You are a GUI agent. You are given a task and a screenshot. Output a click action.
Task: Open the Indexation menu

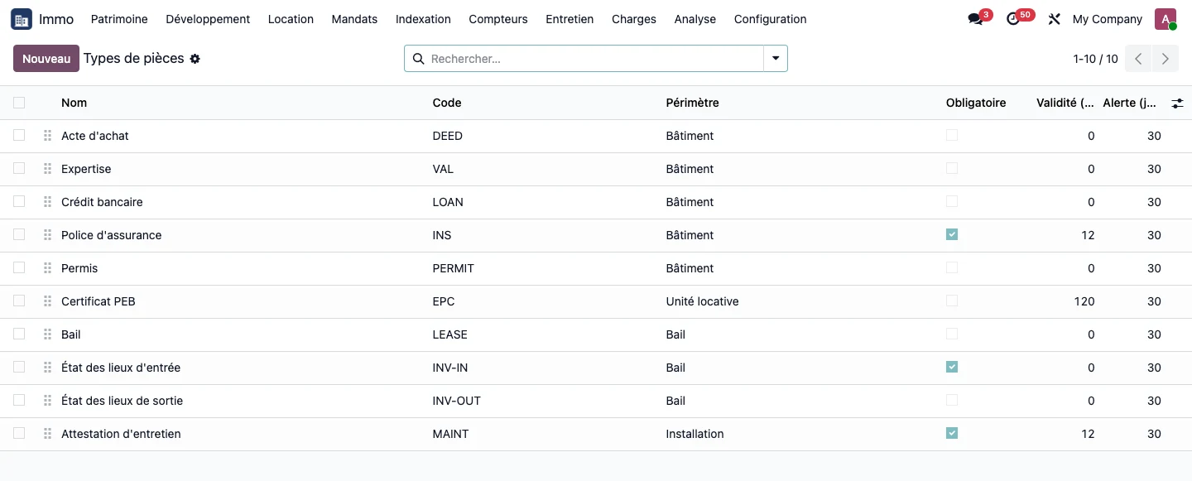pyautogui.click(x=423, y=19)
